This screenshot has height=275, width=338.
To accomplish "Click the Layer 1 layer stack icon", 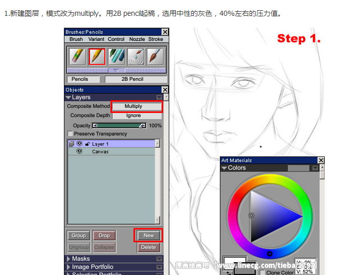I will 72,144.
